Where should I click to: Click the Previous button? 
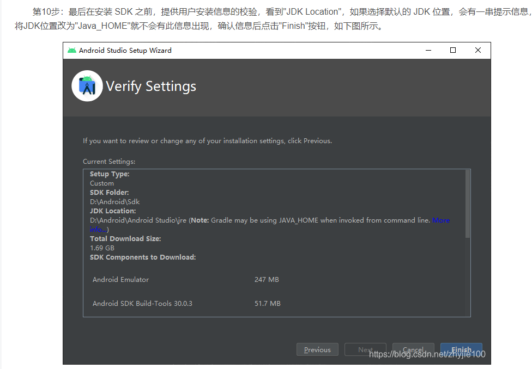pos(317,349)
